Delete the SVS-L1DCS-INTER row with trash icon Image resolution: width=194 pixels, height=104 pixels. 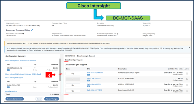(187, 79)
